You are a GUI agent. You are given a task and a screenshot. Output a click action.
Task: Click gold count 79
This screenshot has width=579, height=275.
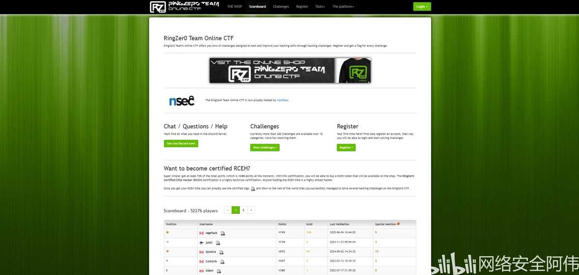[x=308, y=251]
